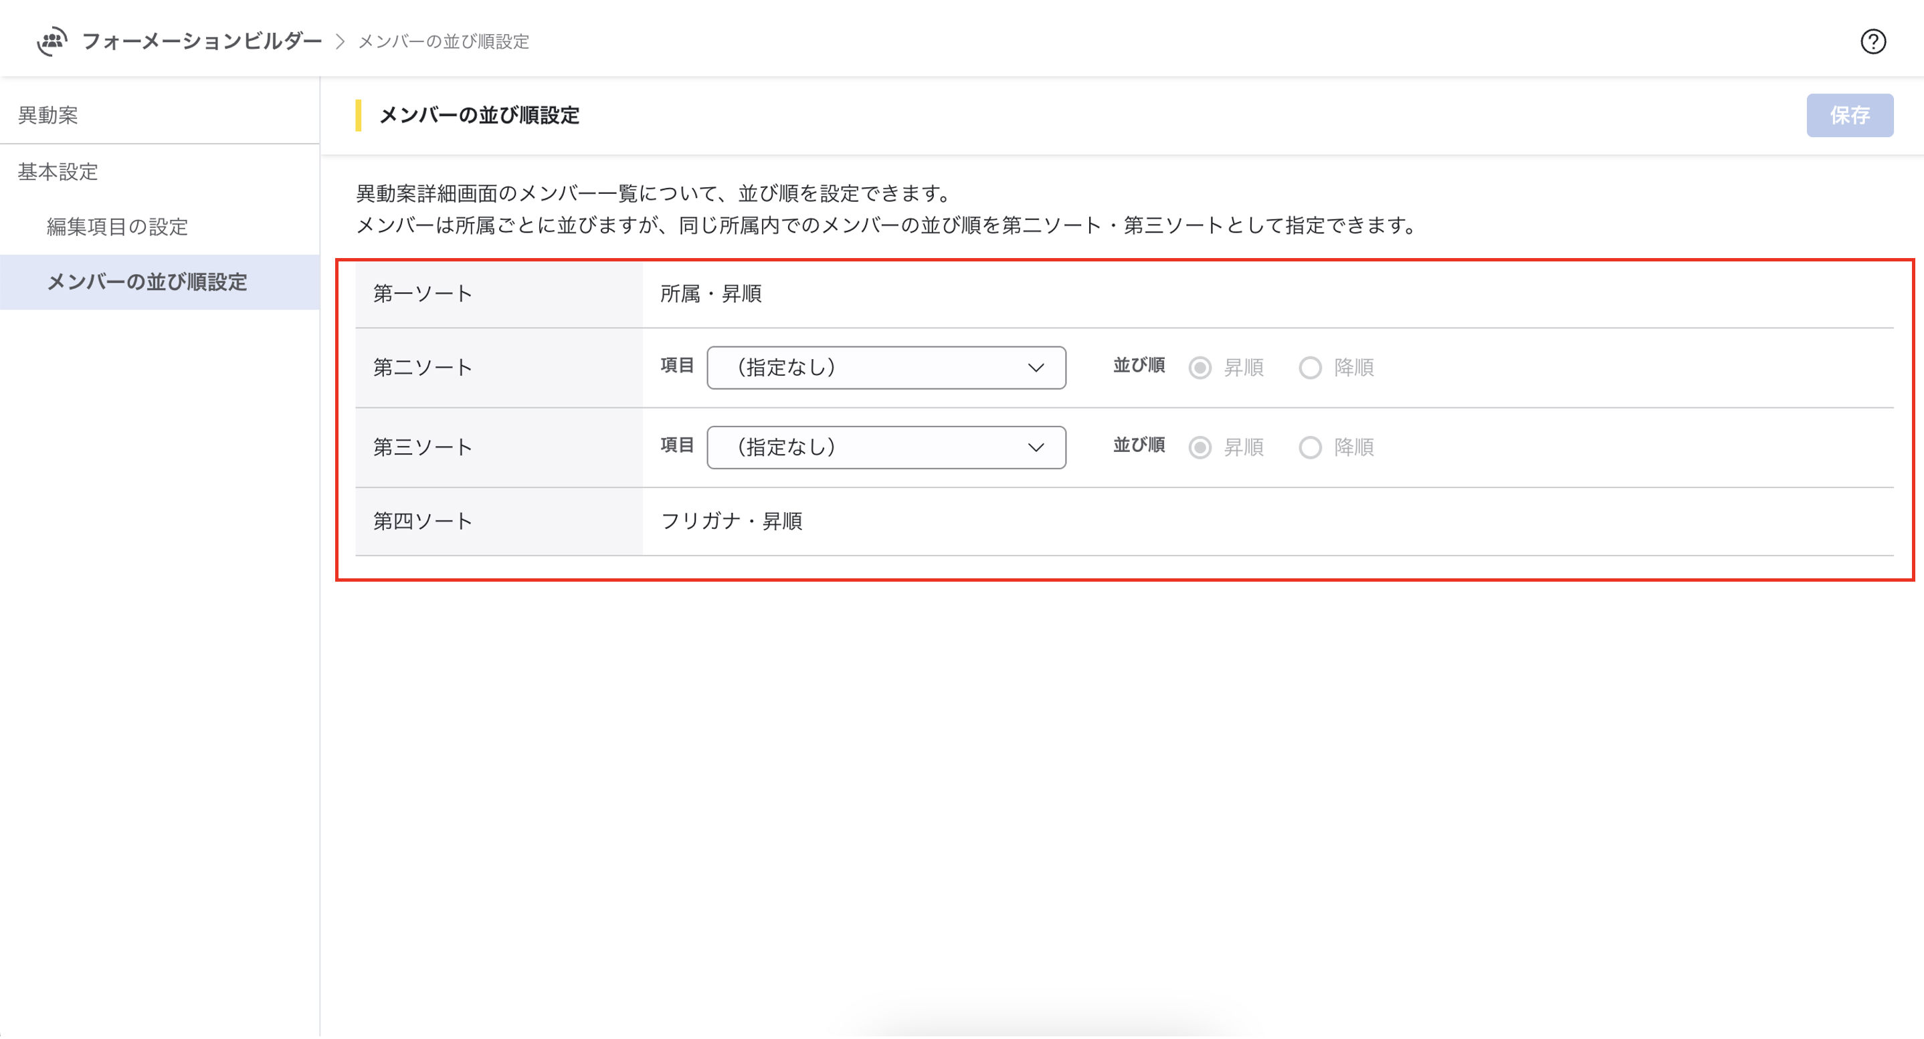Go to 編集項目の設定 page

(117, 227)
